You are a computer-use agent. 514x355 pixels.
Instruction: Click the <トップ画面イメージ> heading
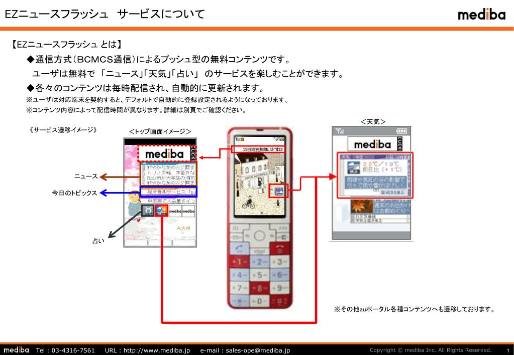pyautogui.click(x=160, y=131)
